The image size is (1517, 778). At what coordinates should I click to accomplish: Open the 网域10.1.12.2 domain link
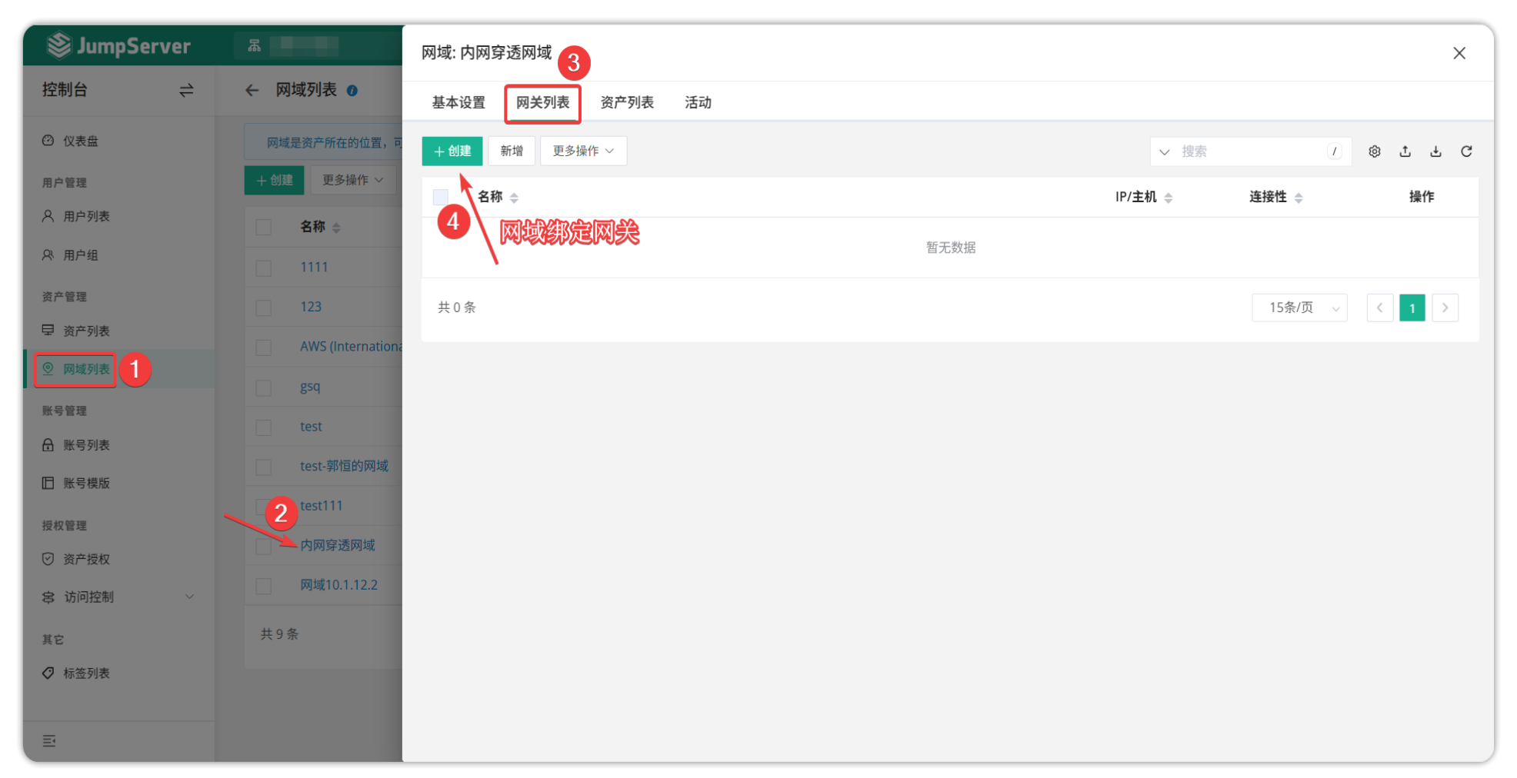[338, 585]
